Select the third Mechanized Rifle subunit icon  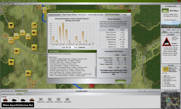click(x=59, y=100)
